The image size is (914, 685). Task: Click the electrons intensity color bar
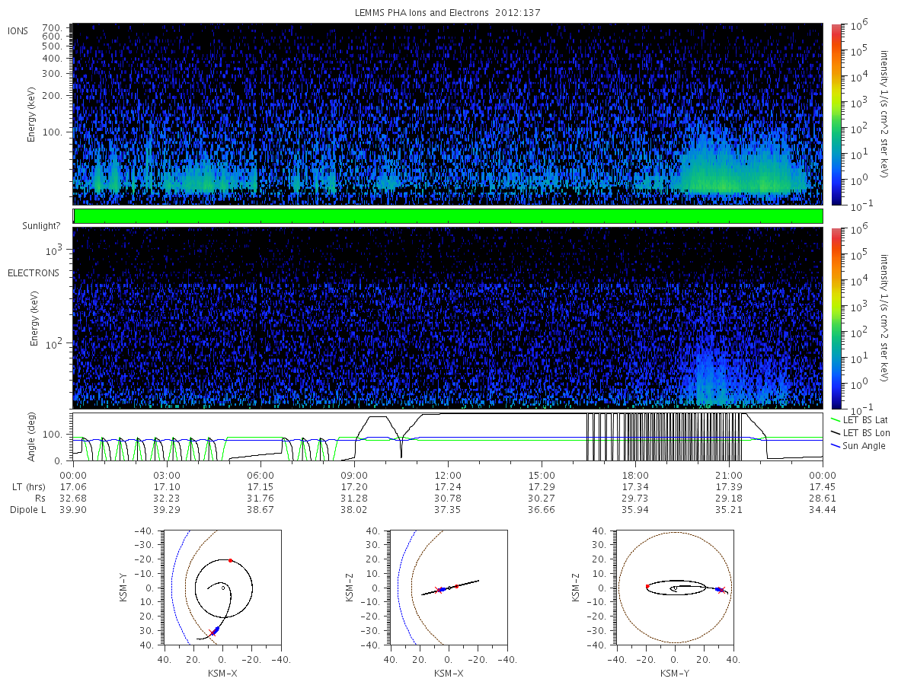[836, 317]
